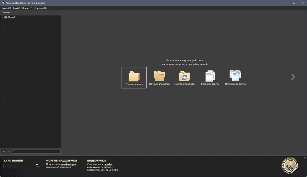Maximize the Beyond Compare window
The image size is (307, 177).
coord(294,3)
